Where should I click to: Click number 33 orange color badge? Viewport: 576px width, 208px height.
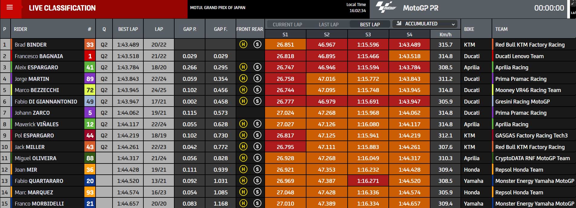pos(90,45)
